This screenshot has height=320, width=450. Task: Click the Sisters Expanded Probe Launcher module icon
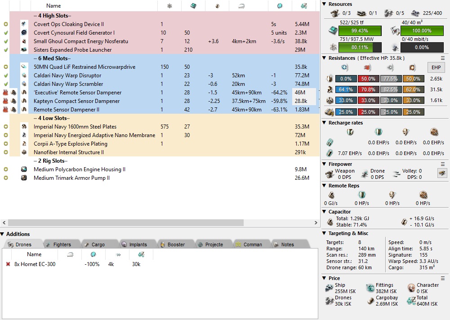coord(24,50)
